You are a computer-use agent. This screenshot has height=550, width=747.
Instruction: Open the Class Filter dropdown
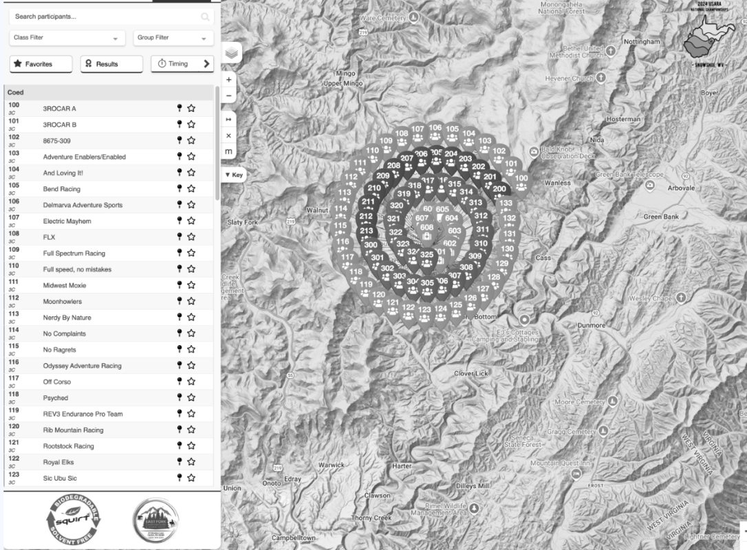pyautogui.click(x=67, y=38)
